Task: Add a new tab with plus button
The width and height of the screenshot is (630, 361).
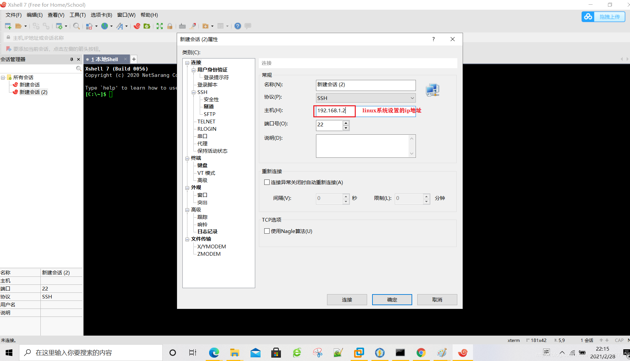Action: pos(134,59)
